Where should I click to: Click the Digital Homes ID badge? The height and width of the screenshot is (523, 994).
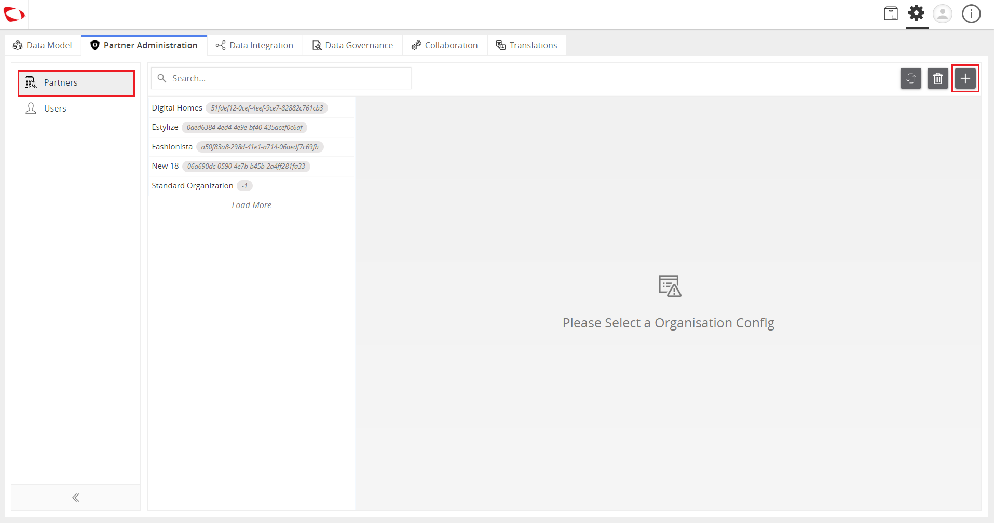pos(267,108)
